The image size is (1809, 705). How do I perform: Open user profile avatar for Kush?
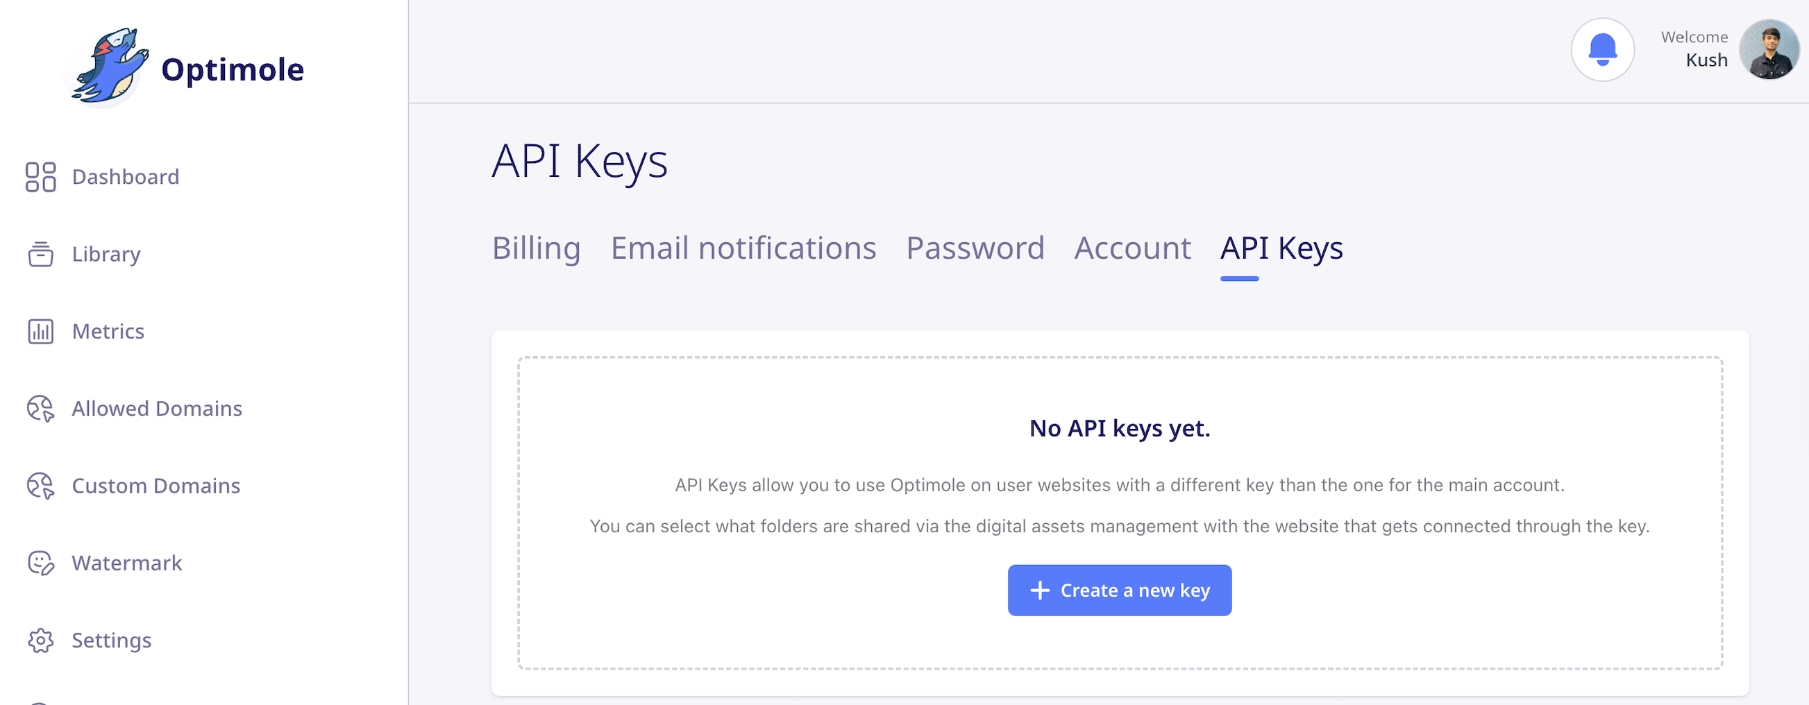[1768, 50]
